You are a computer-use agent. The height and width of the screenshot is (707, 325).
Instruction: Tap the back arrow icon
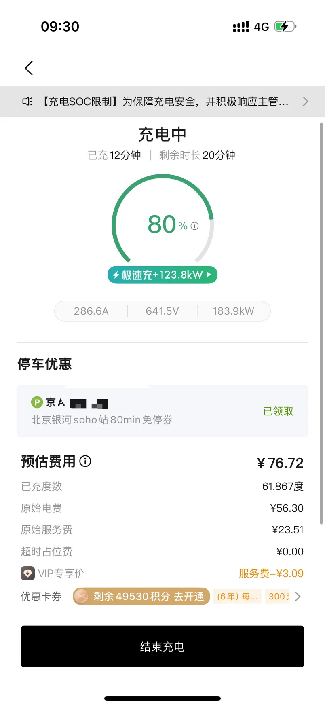click(28, 68)
